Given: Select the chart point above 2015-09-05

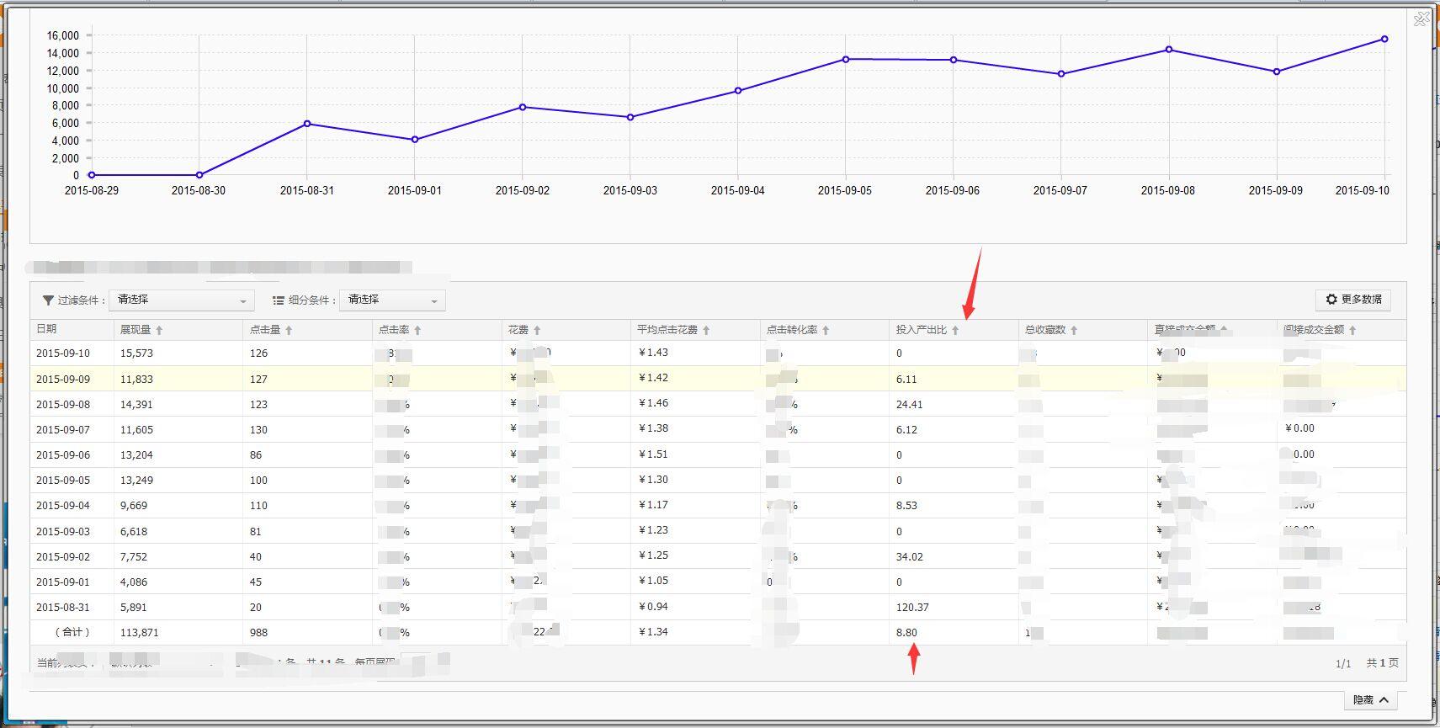Looking at the screenshot, I should (846, 59).
